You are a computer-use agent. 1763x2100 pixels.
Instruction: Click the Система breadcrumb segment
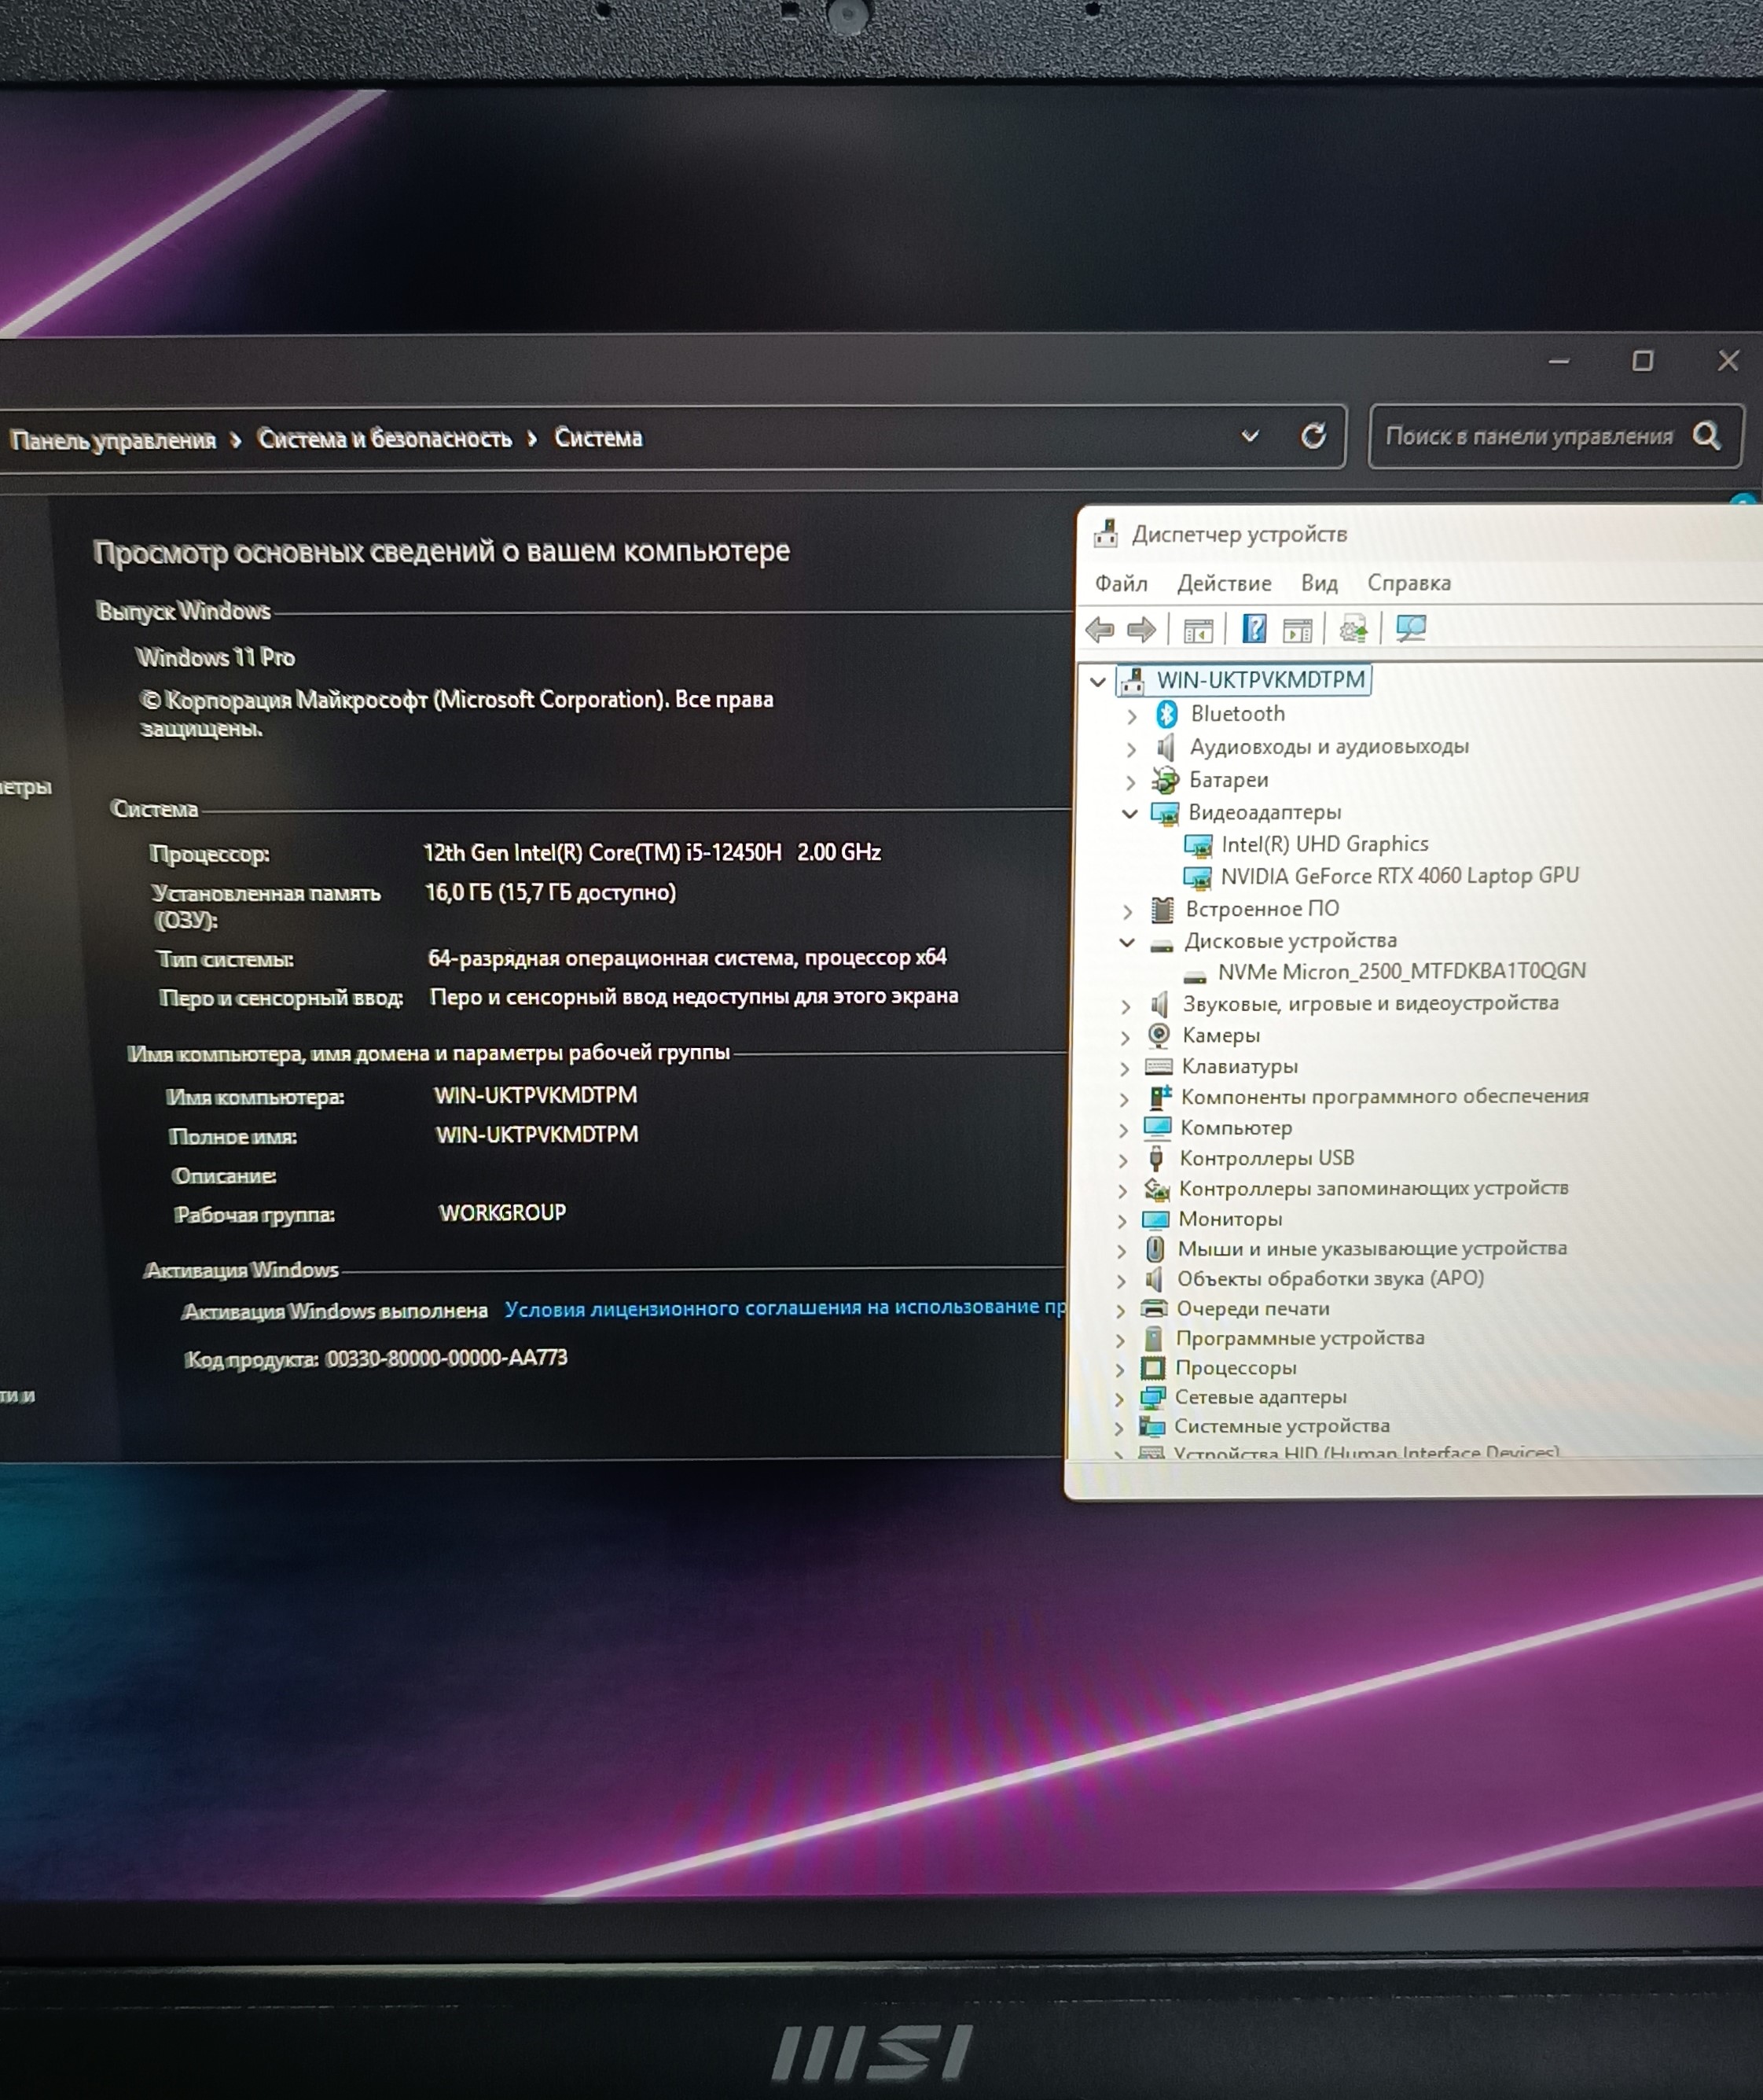click(598, 438)
